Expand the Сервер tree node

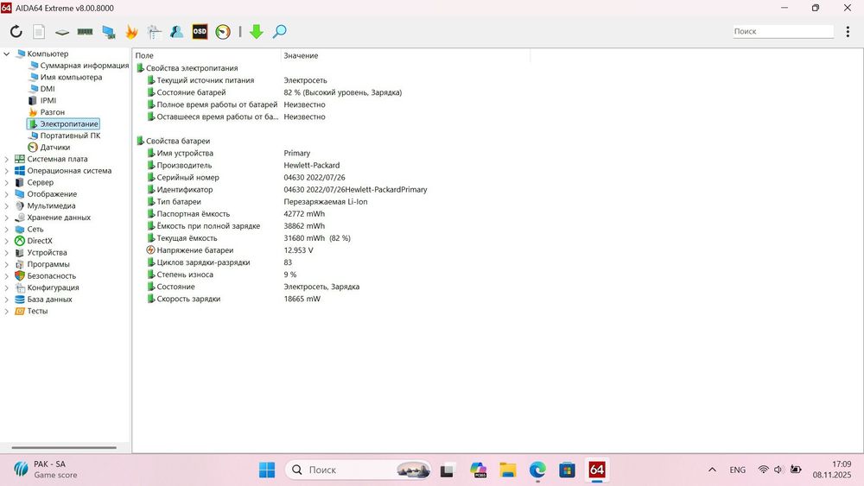7,182
